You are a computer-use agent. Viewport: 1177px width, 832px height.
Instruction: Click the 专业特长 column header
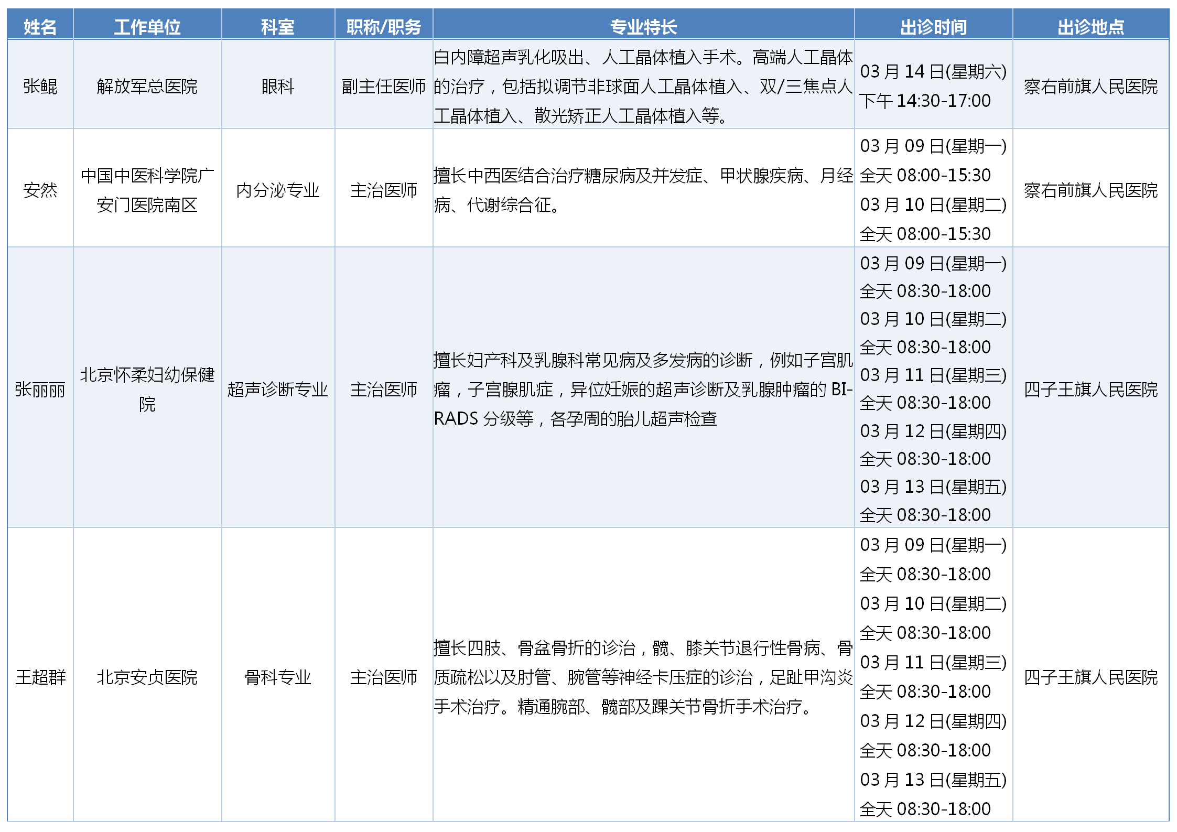pyautogui.click(x=643, y=27)
